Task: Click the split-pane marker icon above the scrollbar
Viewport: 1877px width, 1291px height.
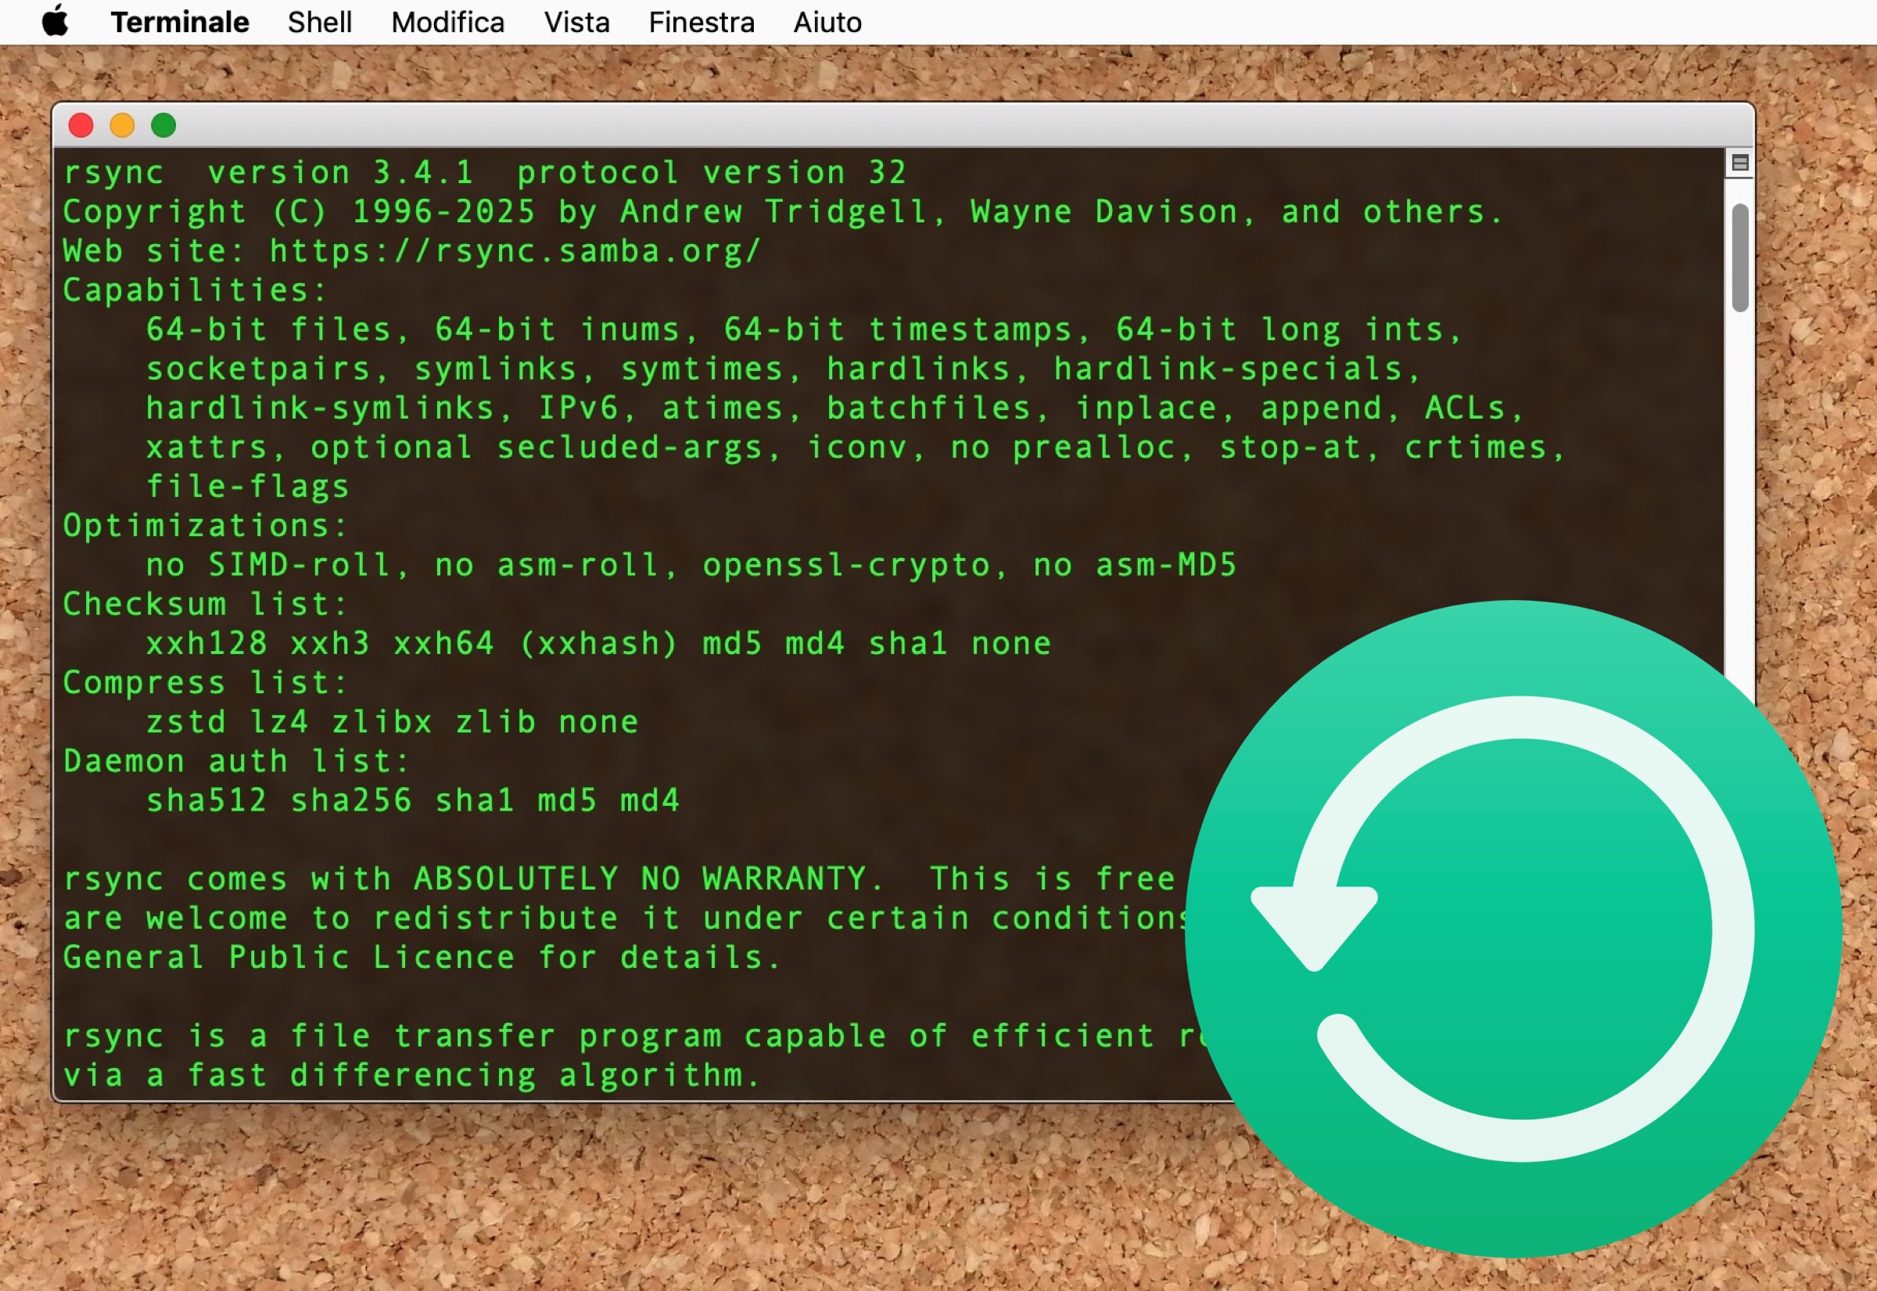Action: (x=1739, y=162)
